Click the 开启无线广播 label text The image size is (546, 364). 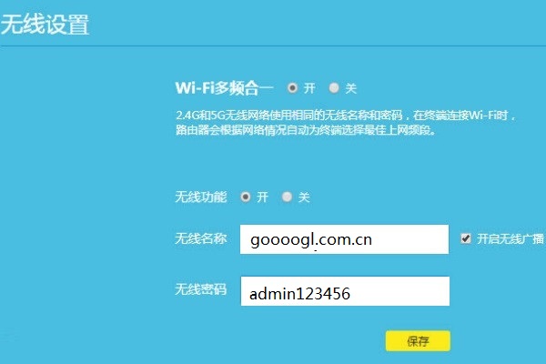(511, 238)
